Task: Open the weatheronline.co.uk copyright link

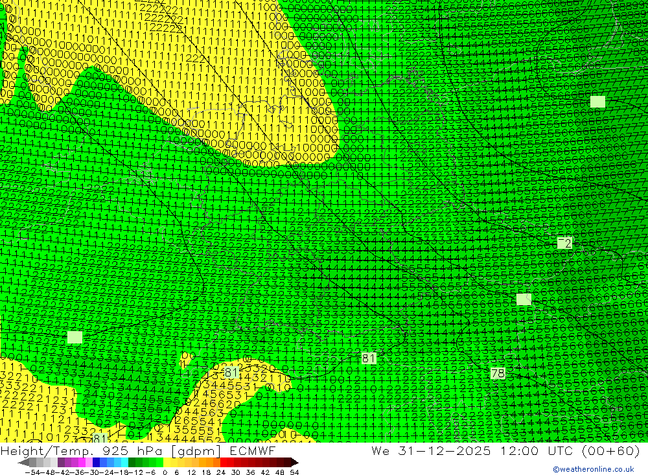Action: [x=594, y=469]
